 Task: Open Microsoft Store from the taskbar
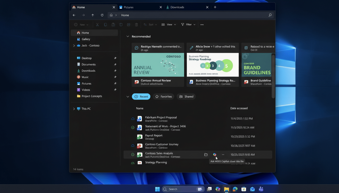243,189
